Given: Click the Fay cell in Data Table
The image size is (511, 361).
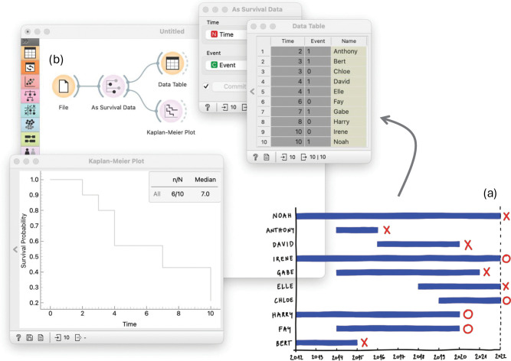Looking at the screenshot, I should [x=349, y=102].
